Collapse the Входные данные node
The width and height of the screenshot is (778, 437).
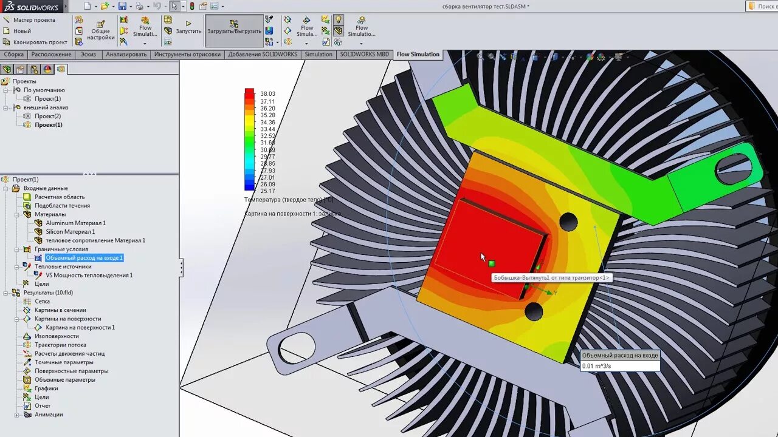(x=7, y=188)
